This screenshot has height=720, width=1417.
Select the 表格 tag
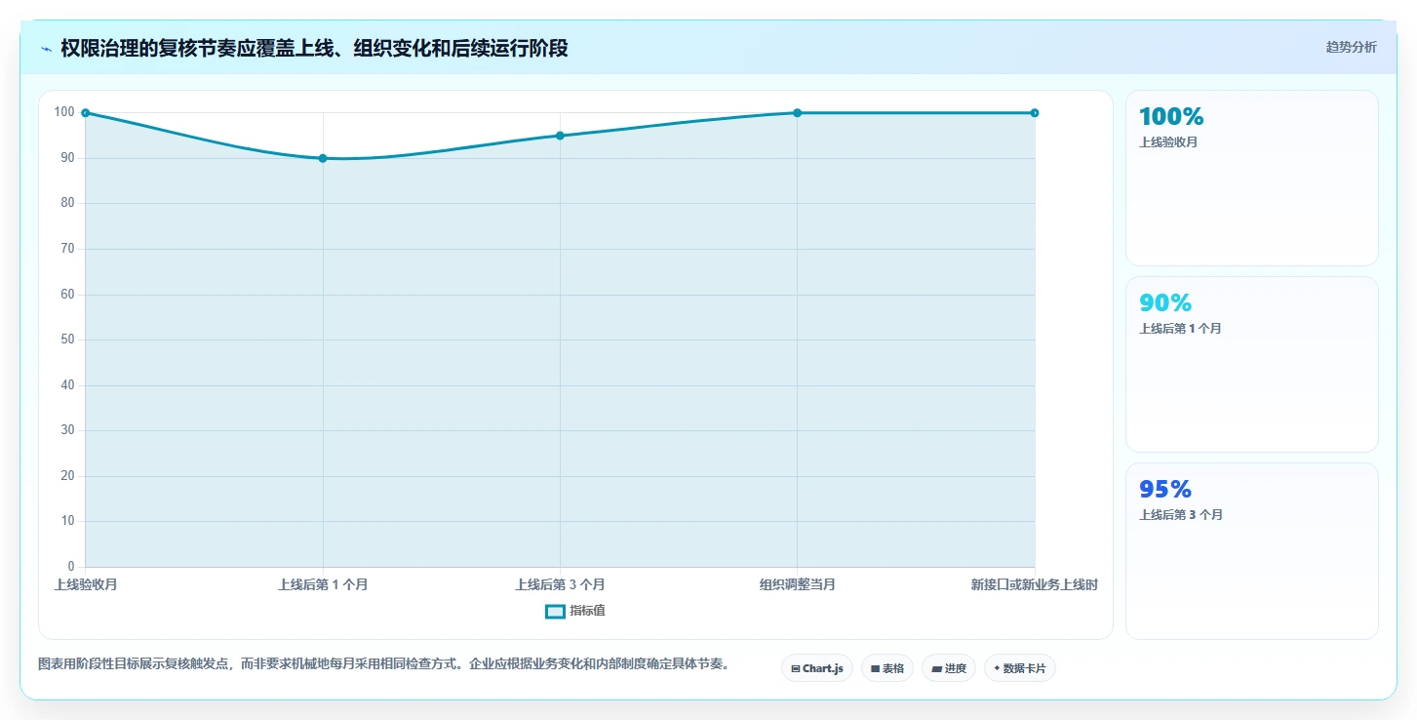click(887, 668)
